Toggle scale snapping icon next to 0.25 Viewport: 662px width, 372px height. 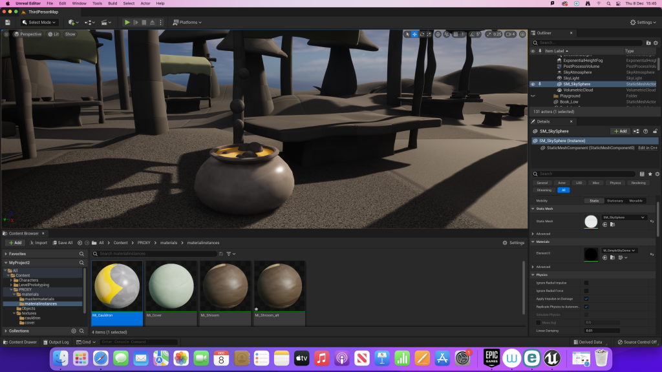(489, 34)
